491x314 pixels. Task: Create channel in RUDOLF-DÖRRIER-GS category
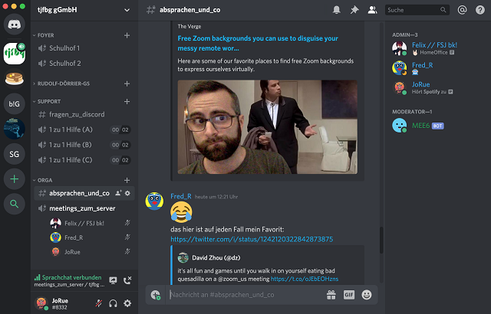127,83
